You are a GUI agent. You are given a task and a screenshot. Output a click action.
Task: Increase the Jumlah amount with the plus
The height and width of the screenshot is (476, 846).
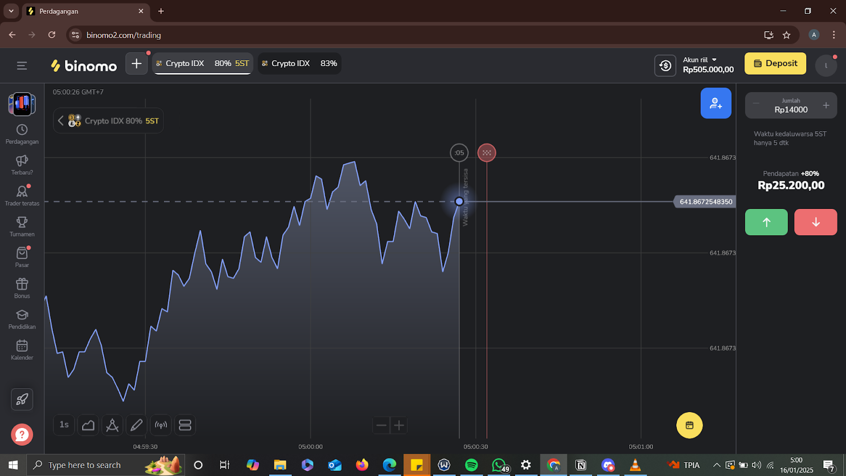pyautogui.click(x=826, y=105)
